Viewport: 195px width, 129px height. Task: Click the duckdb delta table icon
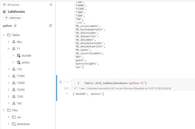(19, 56)
